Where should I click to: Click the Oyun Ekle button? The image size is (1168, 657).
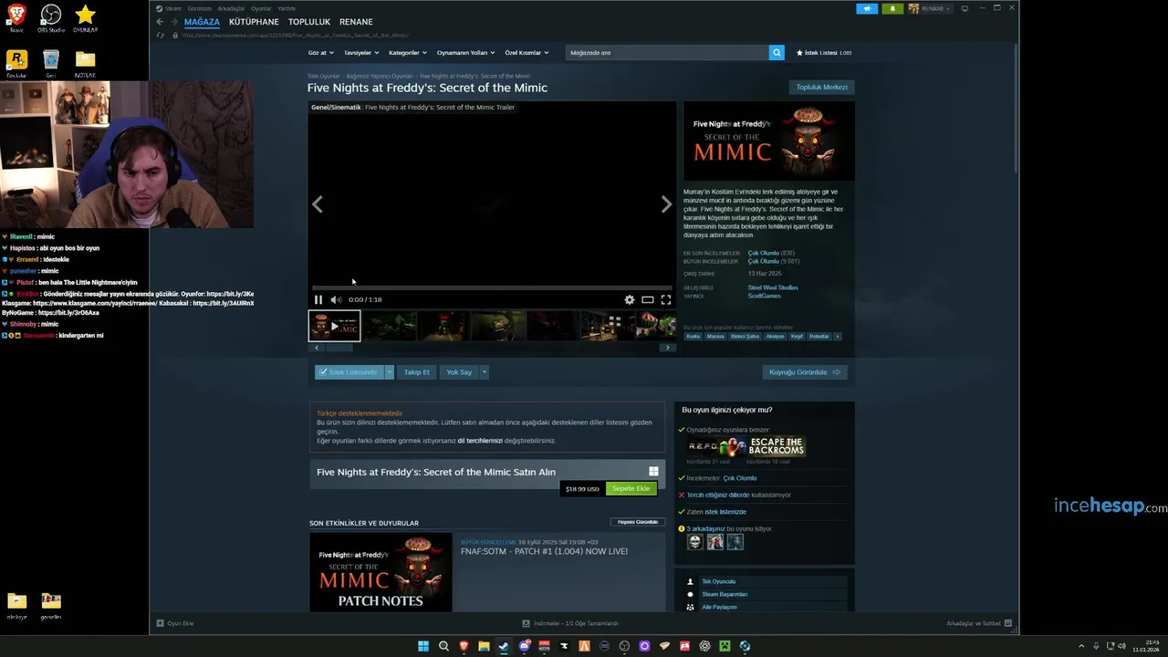(175, 623)
